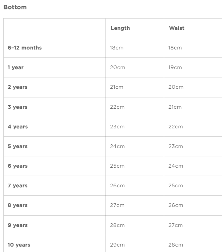
Task: Select the 22cm length cell for 3 years
Action: coord(117,107)
